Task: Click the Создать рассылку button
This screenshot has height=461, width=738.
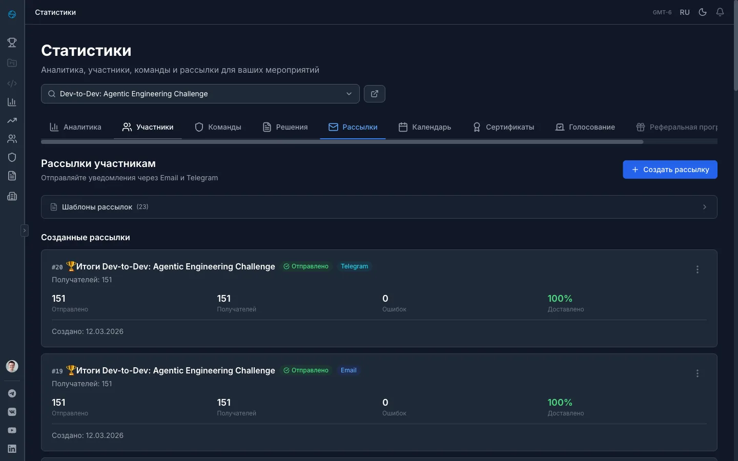Action: [x=670, y=170]
